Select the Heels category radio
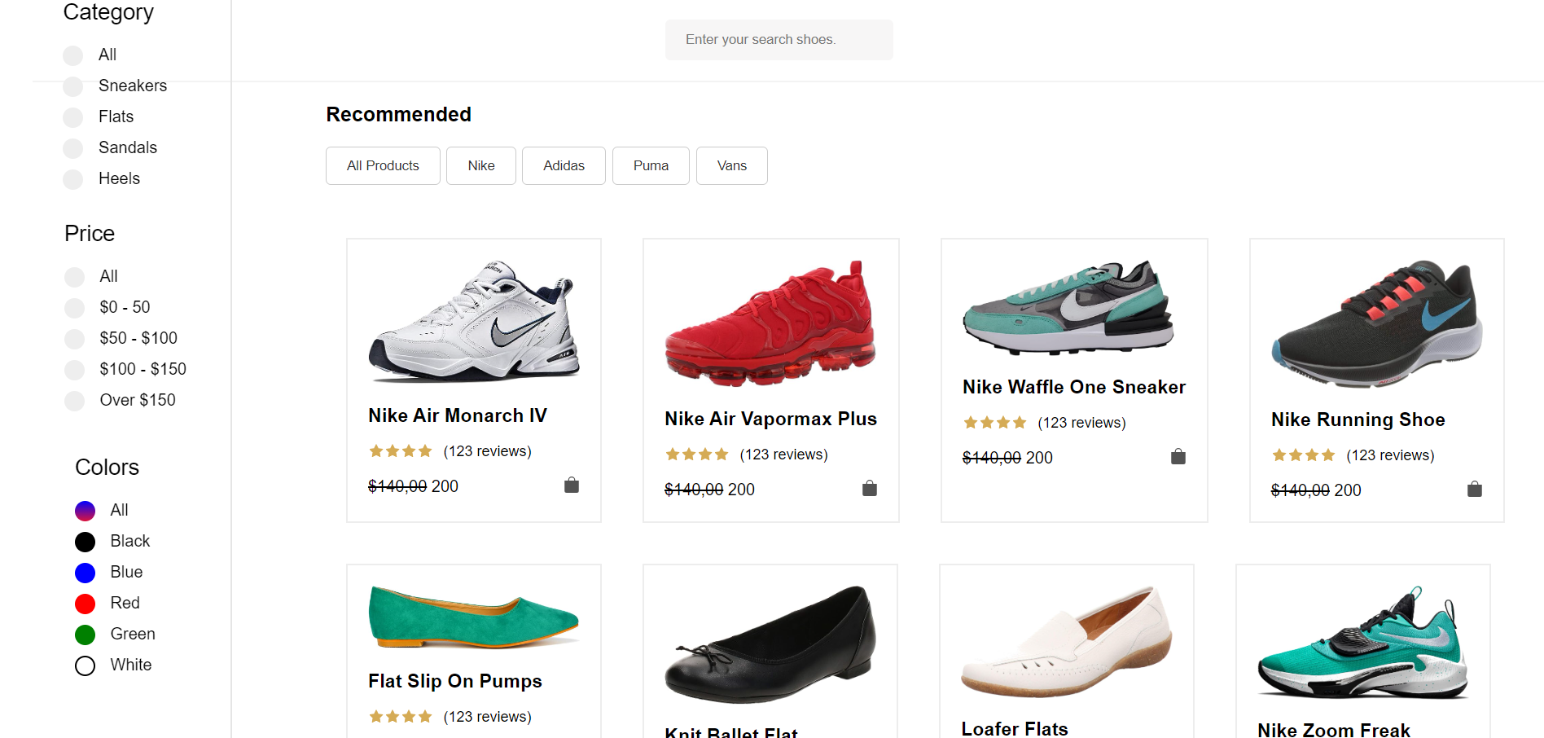1544x738 pixels. [73, 179]
